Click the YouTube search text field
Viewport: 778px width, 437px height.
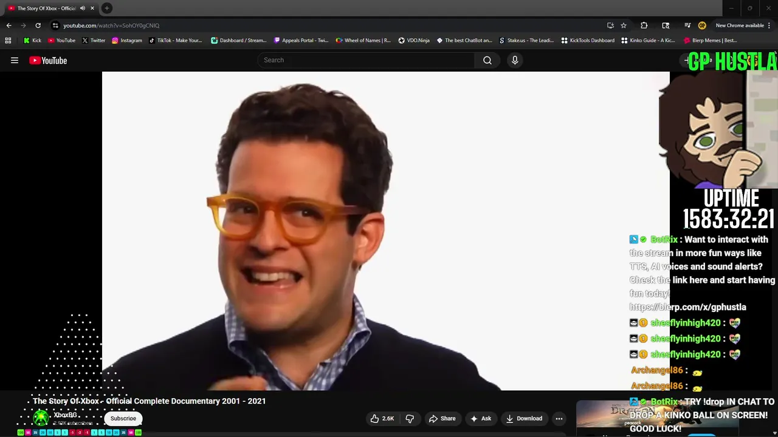click(367, 60)
